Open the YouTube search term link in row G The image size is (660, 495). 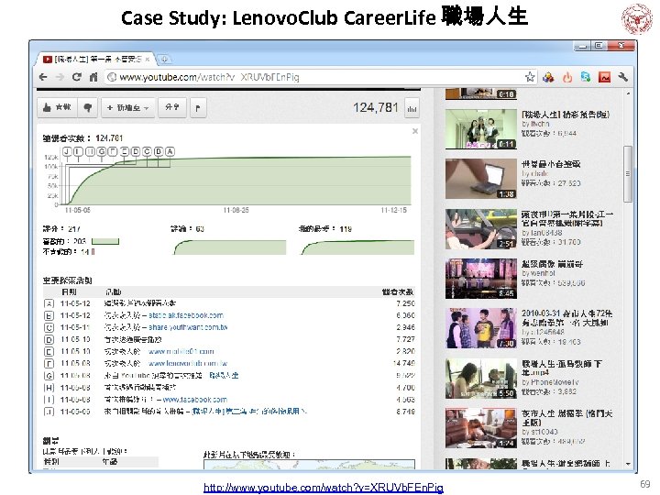pos(224,375)
